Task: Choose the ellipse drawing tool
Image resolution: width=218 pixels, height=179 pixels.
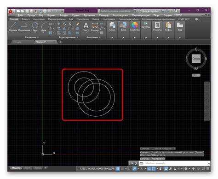Action: (x=51, y=29)
